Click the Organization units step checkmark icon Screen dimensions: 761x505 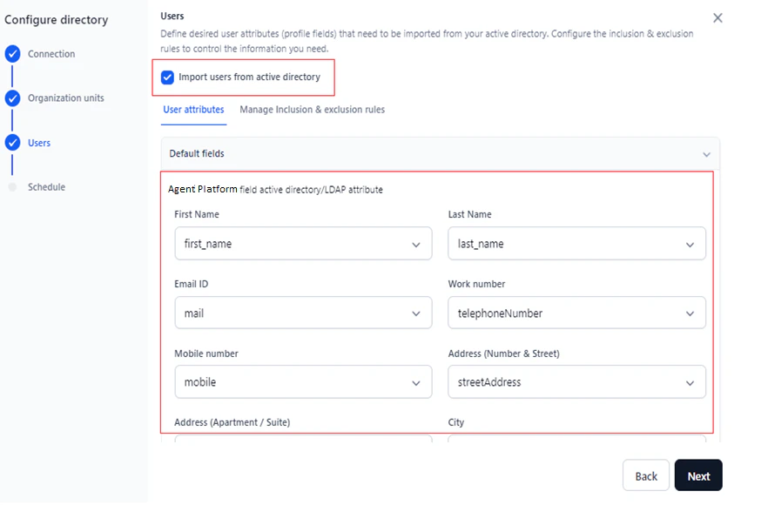point(12,98)
